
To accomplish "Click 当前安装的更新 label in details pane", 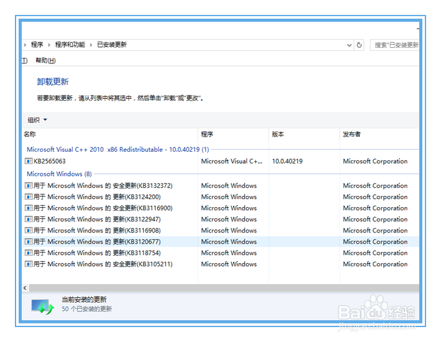I will point(84,300).
